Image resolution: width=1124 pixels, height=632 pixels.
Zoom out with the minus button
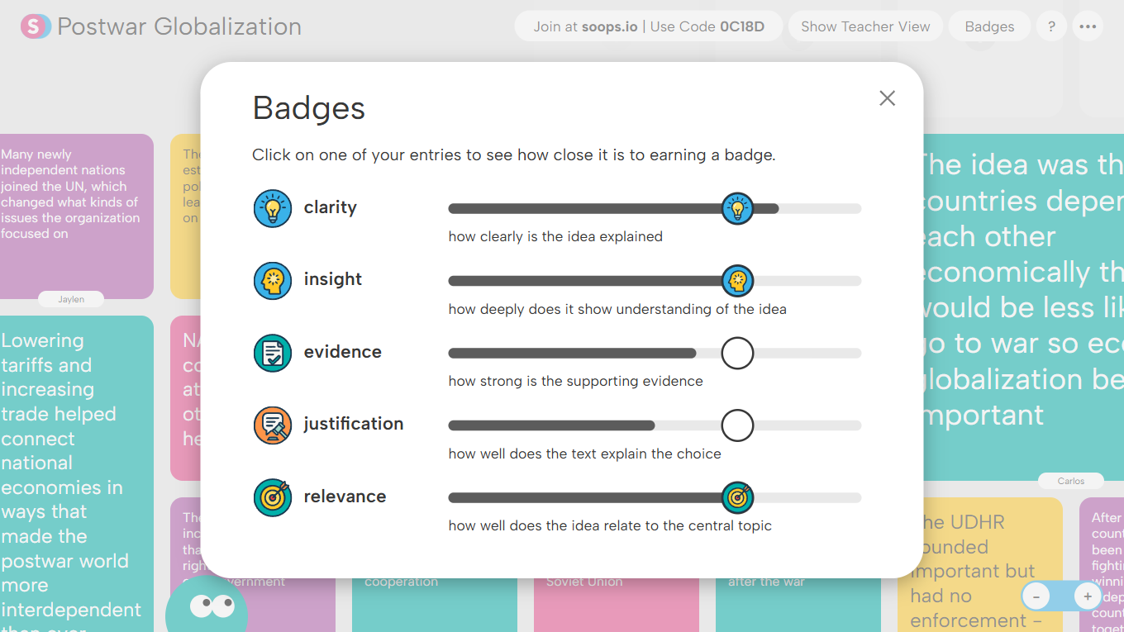click(x=1036, y=596)
